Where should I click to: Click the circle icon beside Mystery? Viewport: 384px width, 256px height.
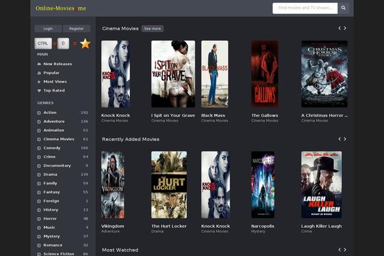(38, 236)
